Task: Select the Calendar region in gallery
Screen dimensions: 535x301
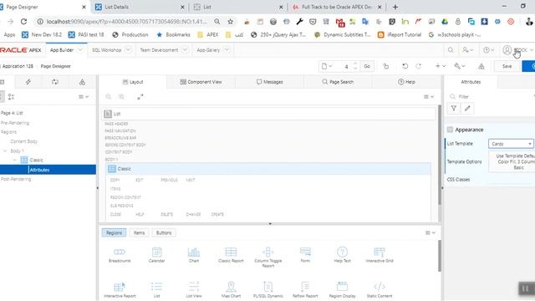Action: (156, 255)
